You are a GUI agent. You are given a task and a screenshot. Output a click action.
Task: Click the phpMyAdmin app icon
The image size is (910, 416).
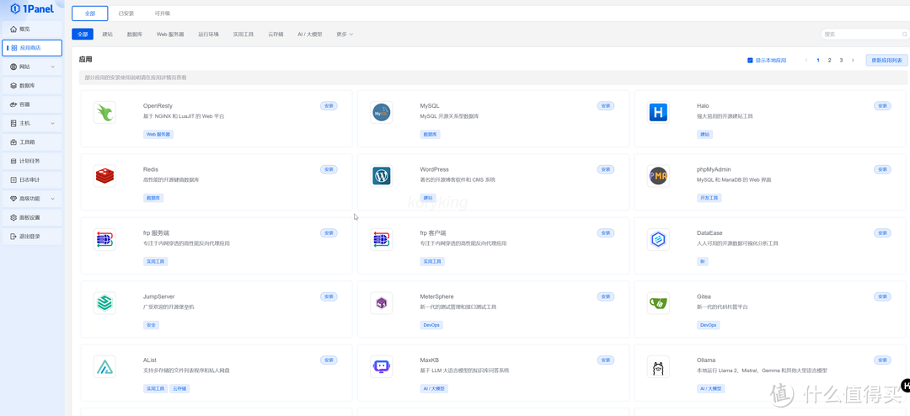658,176
